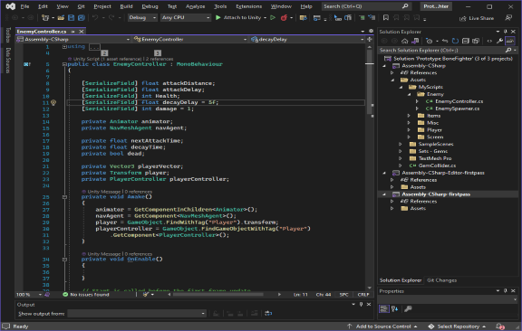
Task: Open the Extensions menu
Action: click(248, 6)
